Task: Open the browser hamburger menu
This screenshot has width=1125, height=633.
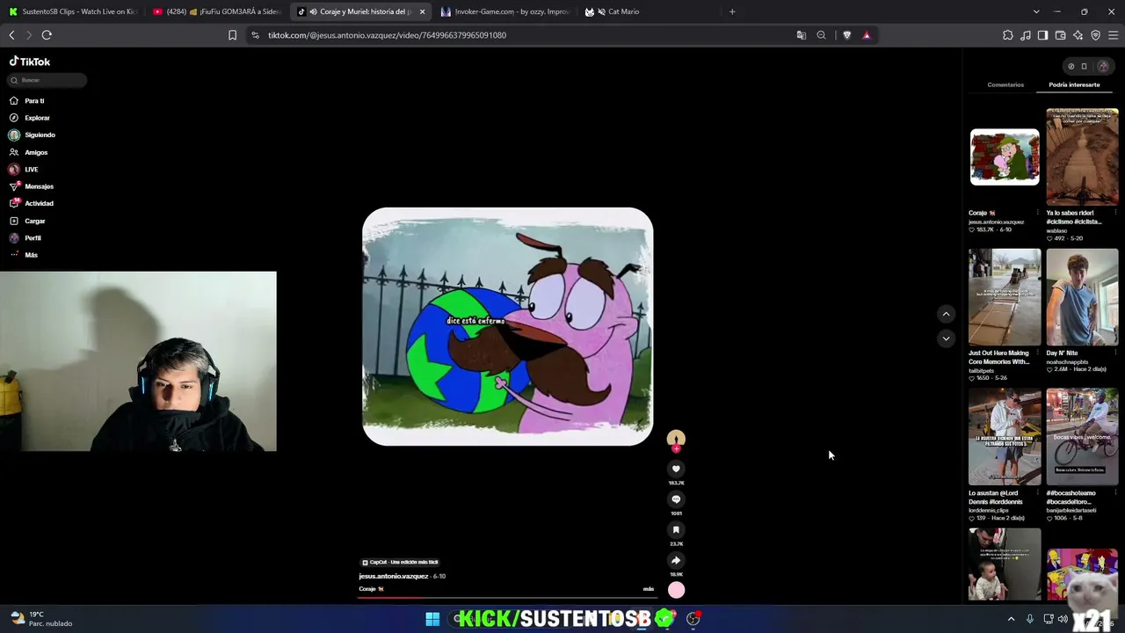Action: (1113, 35)
